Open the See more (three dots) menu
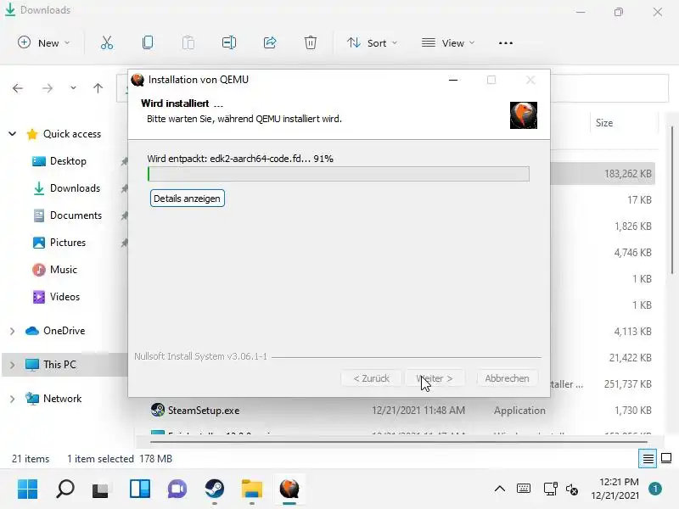 (506, 43)
